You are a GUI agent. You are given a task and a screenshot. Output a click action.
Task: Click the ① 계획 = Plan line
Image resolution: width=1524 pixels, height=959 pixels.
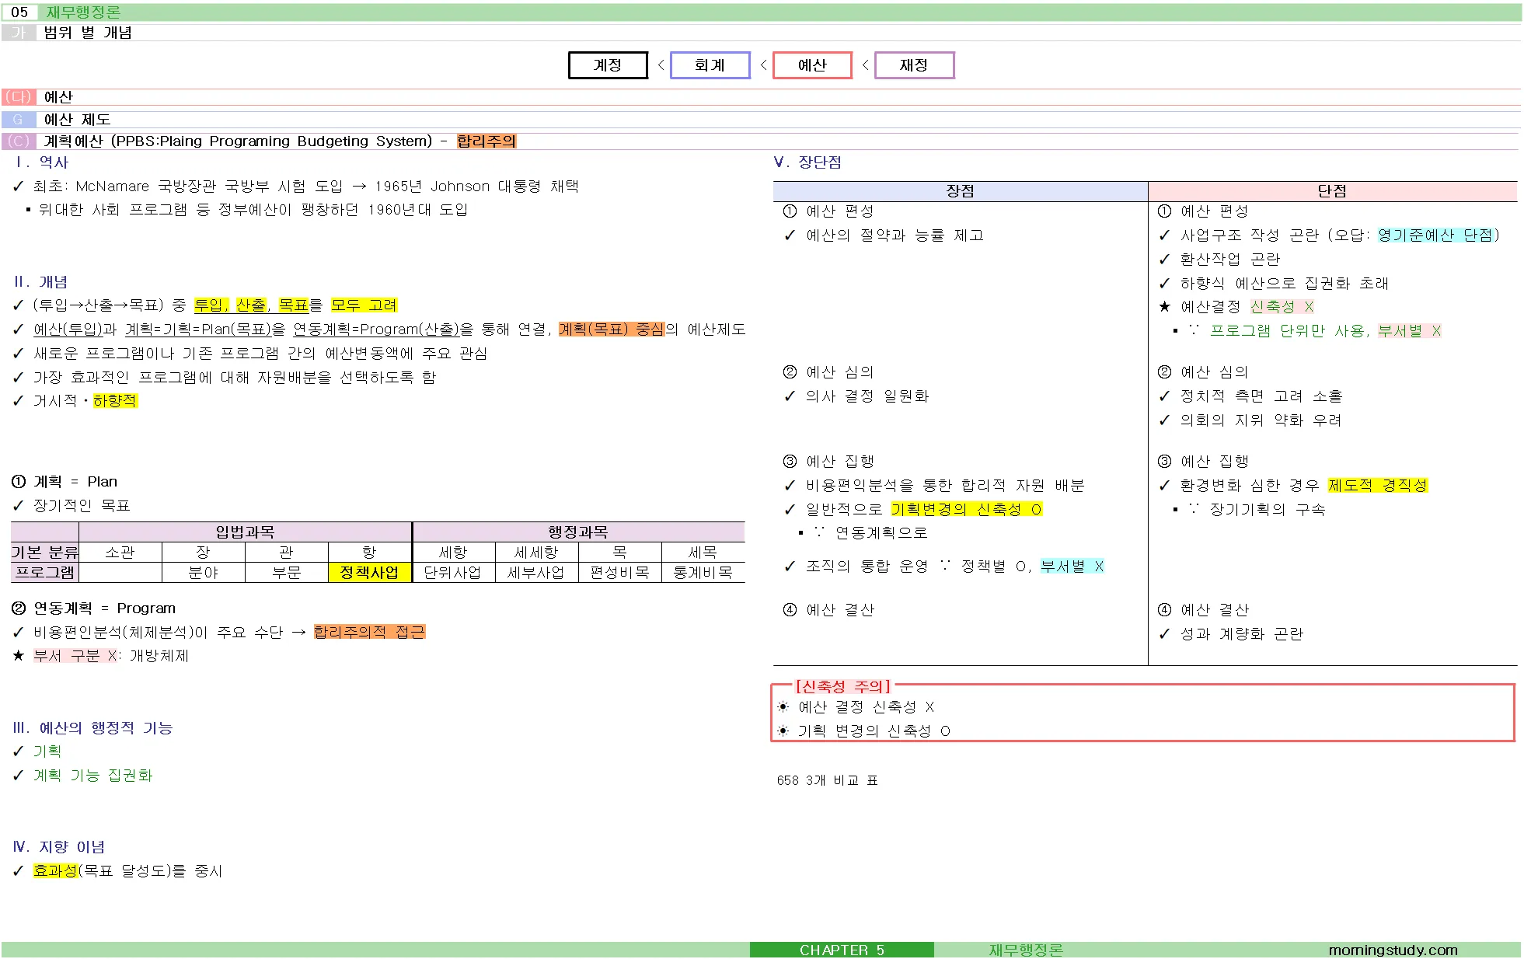[65, 482]
